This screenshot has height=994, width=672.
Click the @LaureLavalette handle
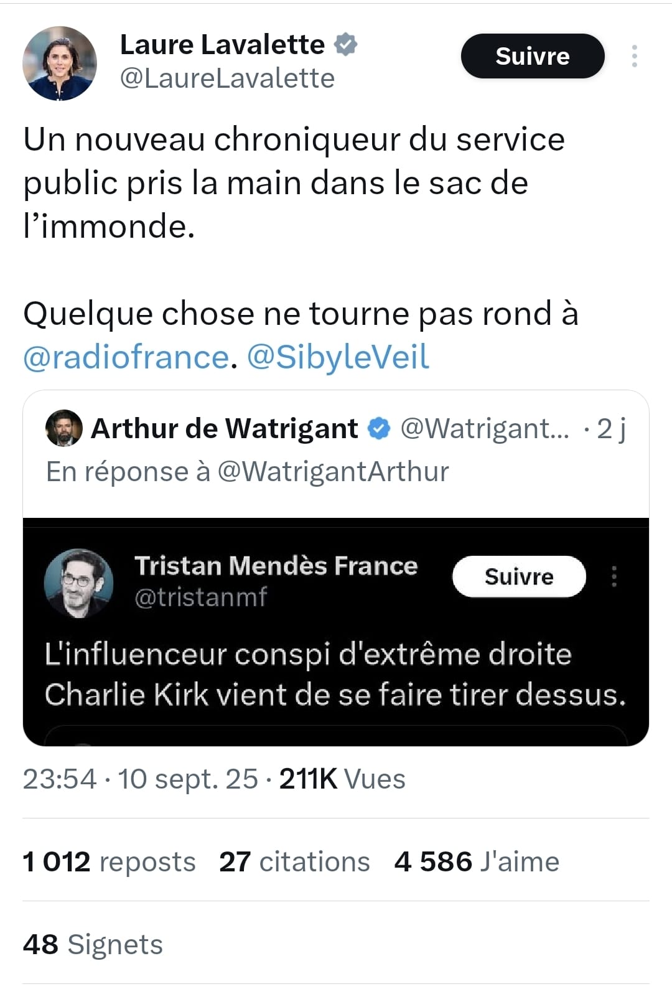(227, 78)
